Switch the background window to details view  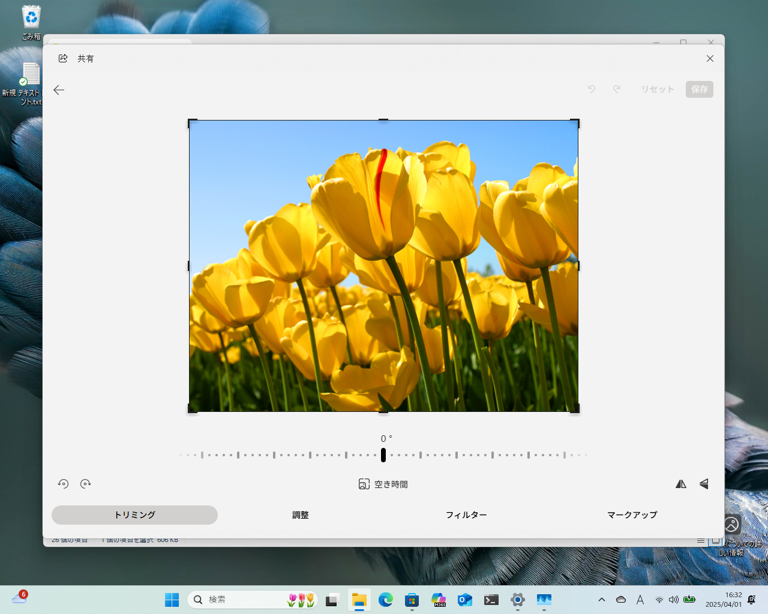701,541
